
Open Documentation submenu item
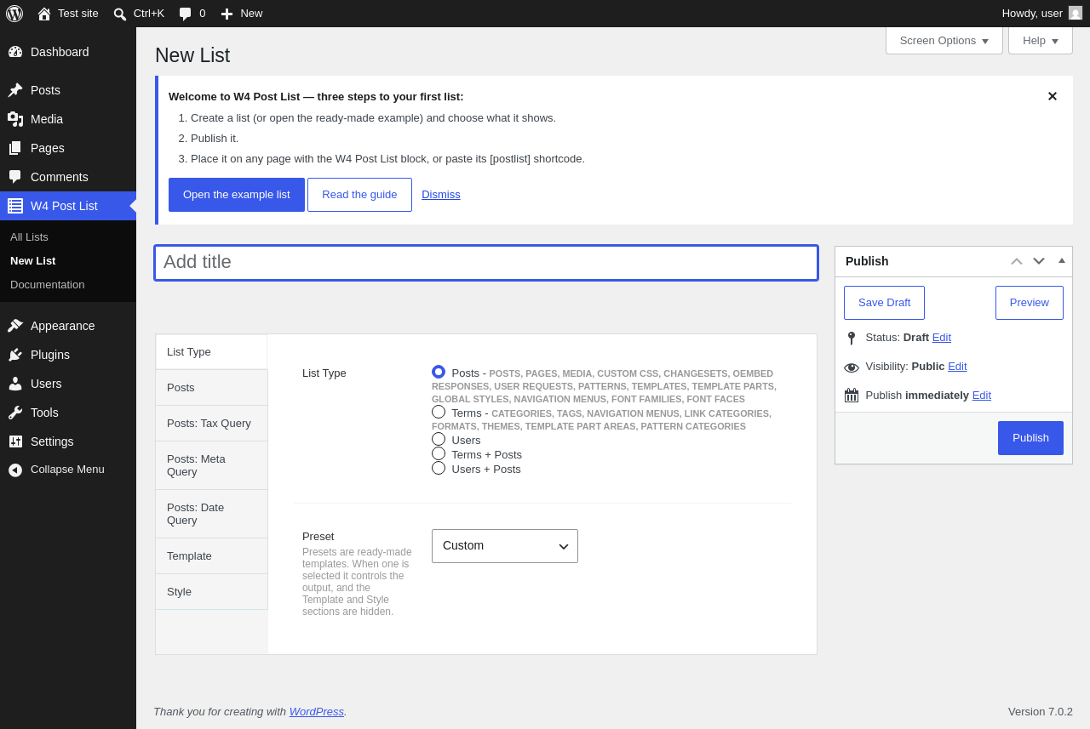pyautogui.click(x=47, y=284)
